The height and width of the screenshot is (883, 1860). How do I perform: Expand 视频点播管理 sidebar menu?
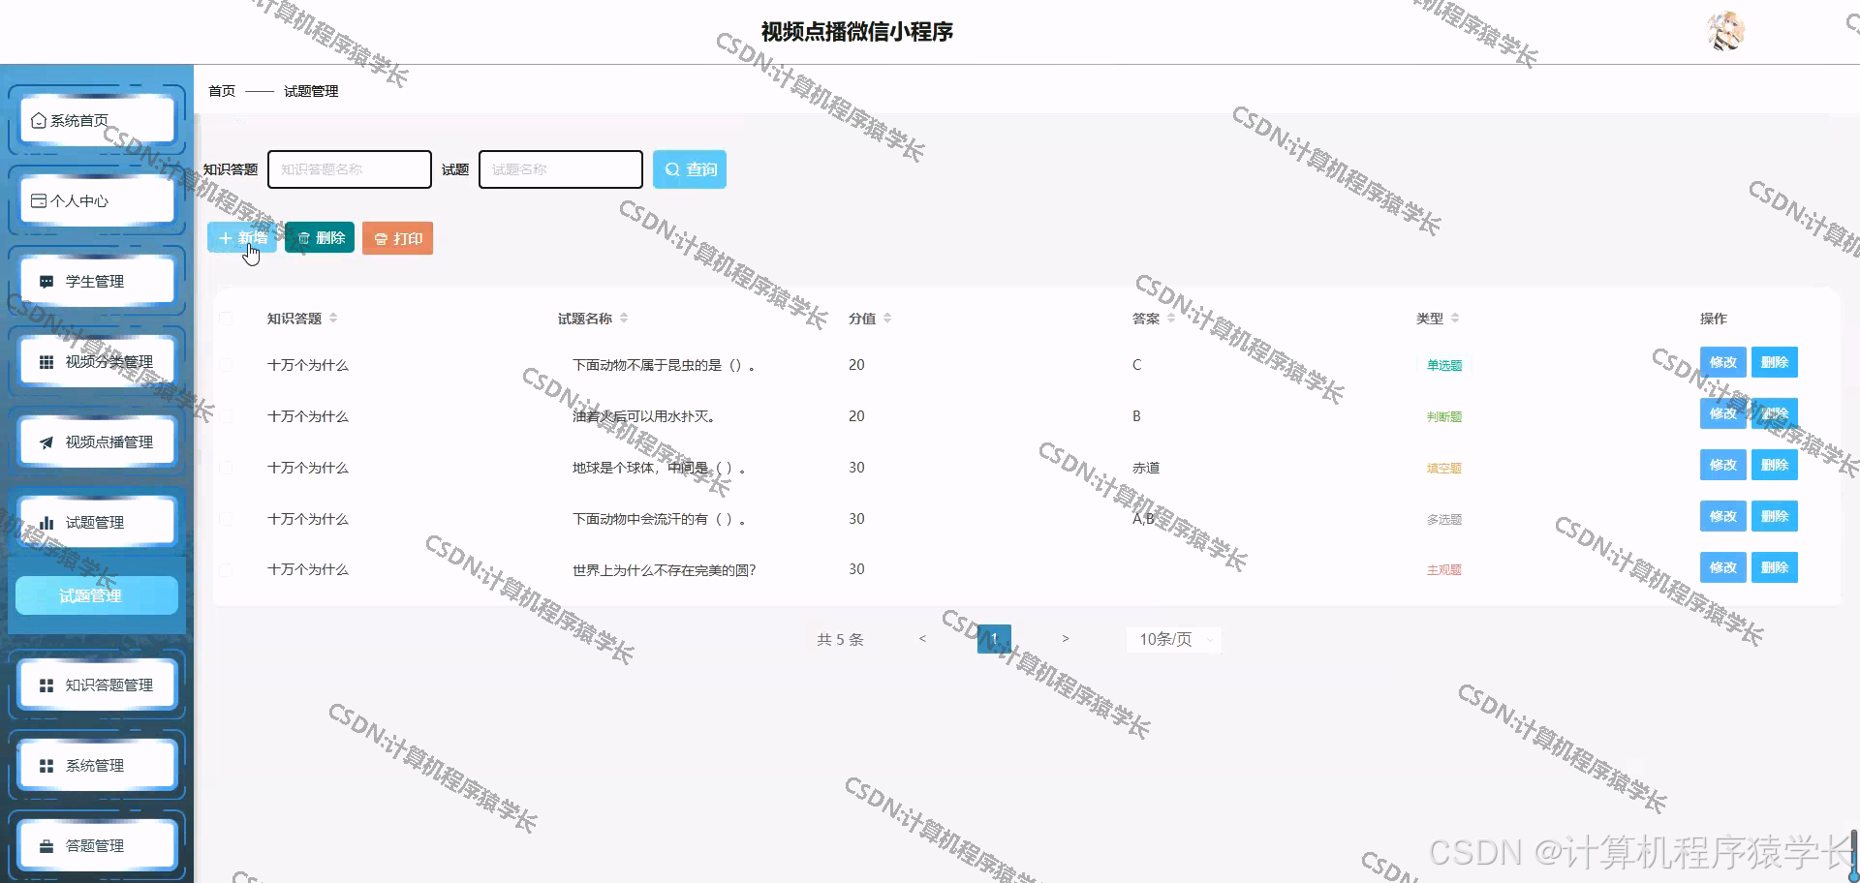pyautogui.click(x=97, y=441)
